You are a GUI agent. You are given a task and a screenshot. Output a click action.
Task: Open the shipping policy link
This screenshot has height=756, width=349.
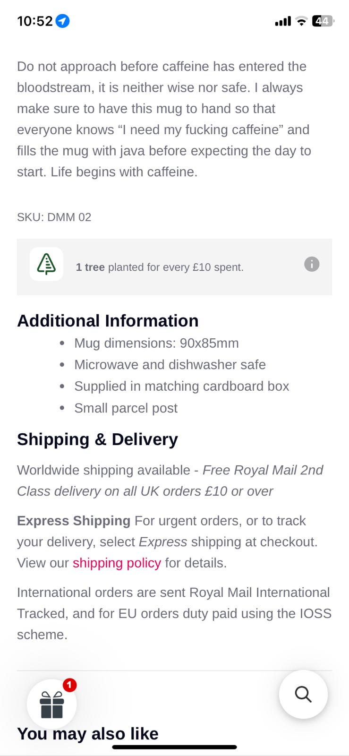pyautogui.click(x=117, y=563)
